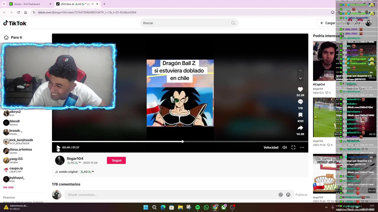Click the site information icon
Image resolution: width=378 pixels, height=212 pixels.
(34, 12)
